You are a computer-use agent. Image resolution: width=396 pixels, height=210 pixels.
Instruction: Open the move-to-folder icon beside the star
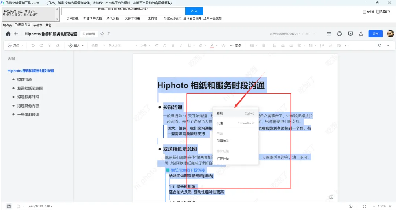pyautogui.click(x=110, y=34)
